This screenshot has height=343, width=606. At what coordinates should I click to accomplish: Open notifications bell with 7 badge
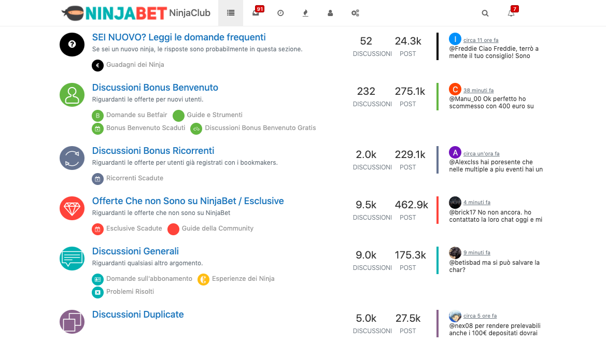pyautogui.click(x=511, y=13)
